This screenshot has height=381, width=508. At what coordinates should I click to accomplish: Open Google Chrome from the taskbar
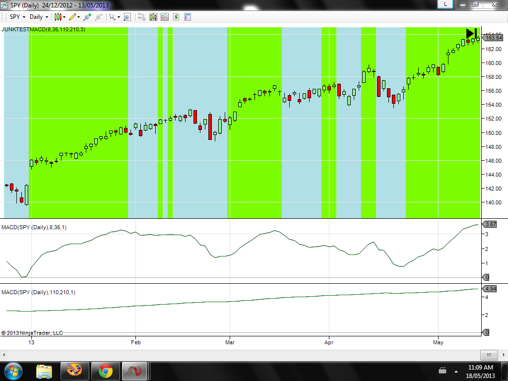click(106, 371)
